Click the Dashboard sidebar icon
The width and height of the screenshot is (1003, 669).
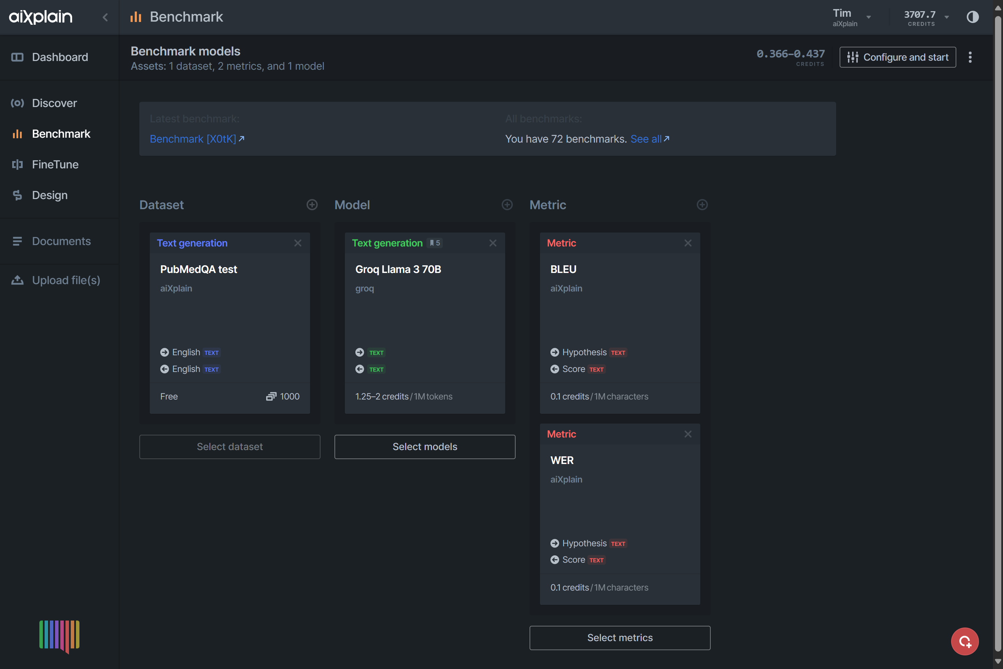(x=17, y=57)
